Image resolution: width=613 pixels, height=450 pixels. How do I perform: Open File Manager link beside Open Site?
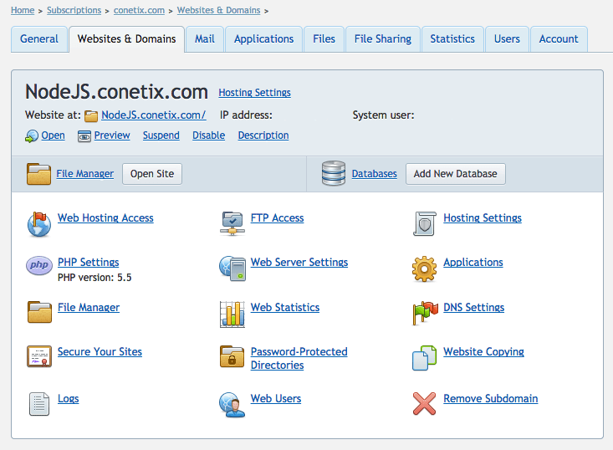pyautogui.click(x=84, y=174)
